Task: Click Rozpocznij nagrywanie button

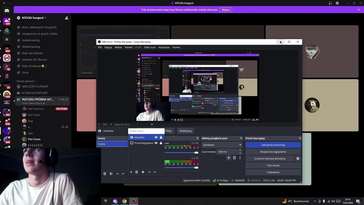Action: (x=273, y=152)
